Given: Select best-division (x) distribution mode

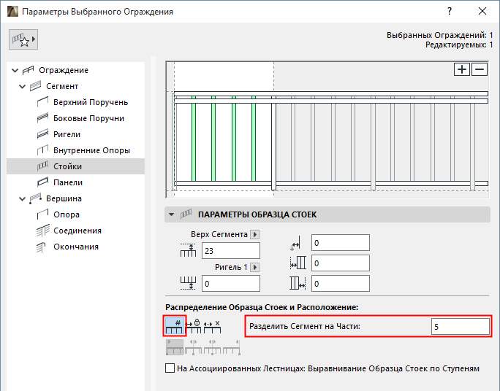Looking at the screenshot, I should (x=212, y=326).
